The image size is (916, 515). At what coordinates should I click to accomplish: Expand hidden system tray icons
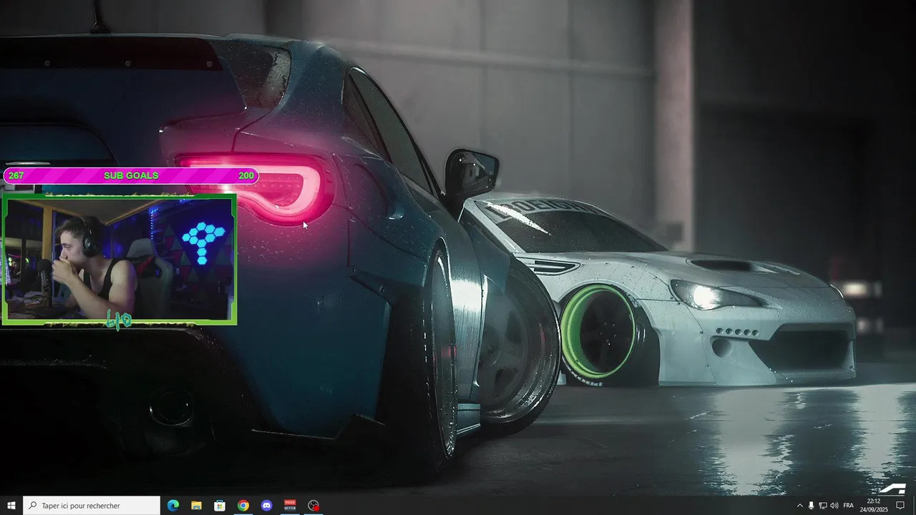(800, 506)
